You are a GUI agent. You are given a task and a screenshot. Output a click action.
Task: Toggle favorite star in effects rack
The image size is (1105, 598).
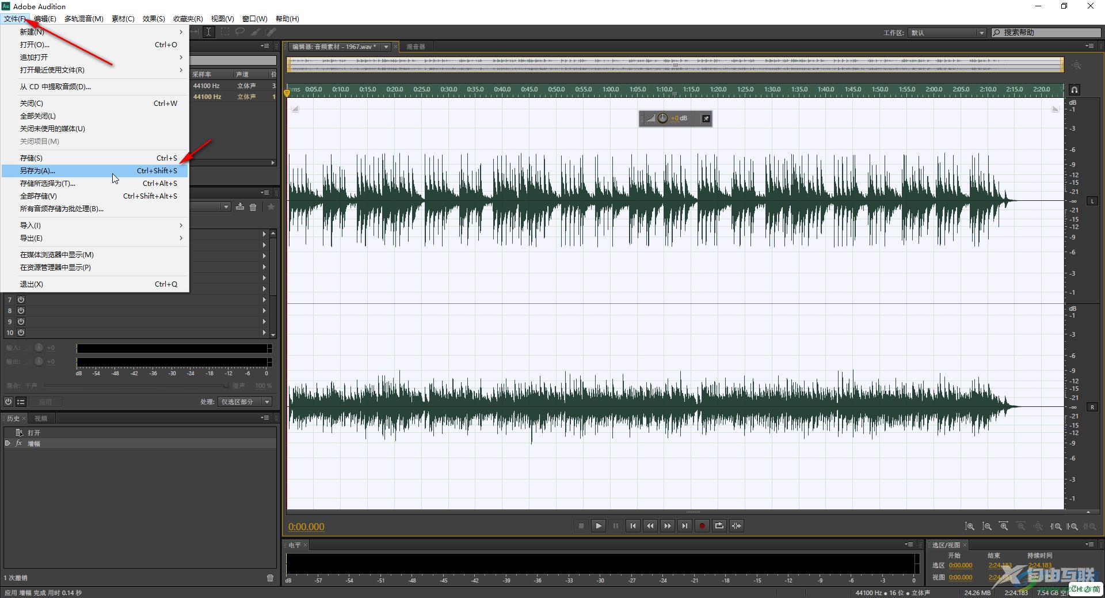271,207
